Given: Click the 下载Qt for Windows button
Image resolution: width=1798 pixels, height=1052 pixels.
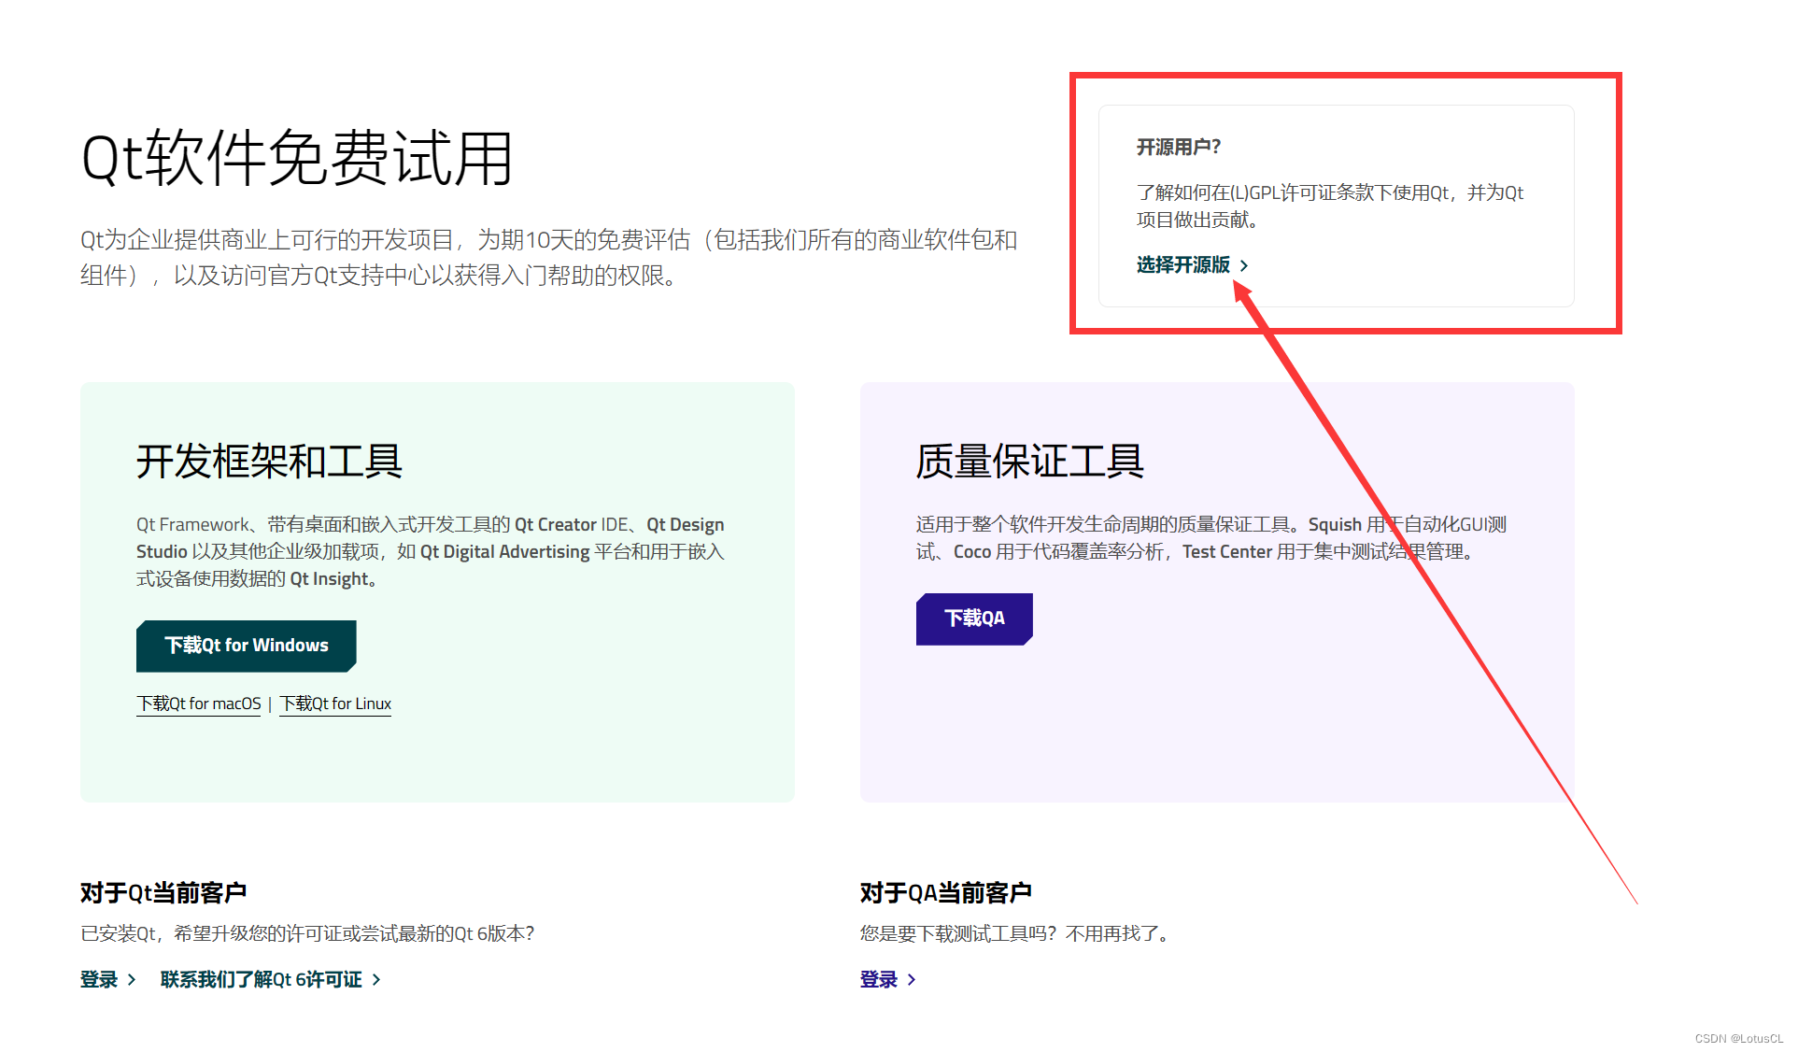Looking at the screenshot, I should pyautogui.click(x=246, y=645).
